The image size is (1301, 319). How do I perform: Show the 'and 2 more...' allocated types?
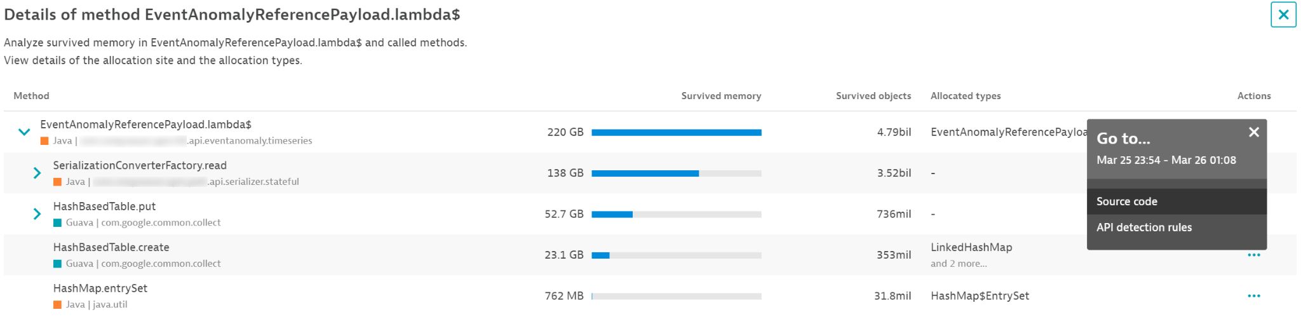pos(959,264)
